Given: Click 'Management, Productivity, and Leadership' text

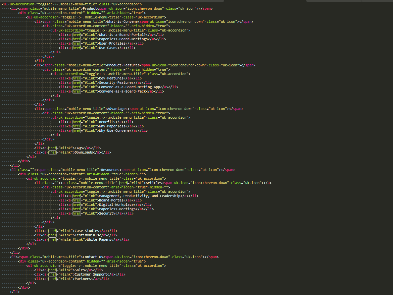Looking at the screenshot, I should (139, 196).
